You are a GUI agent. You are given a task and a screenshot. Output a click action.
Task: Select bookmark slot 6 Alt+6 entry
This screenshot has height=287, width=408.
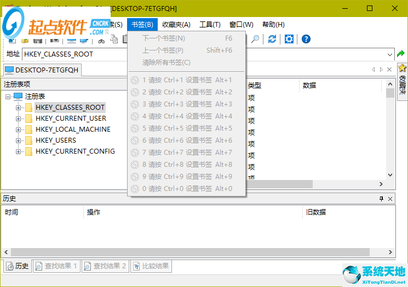[187, 140]
